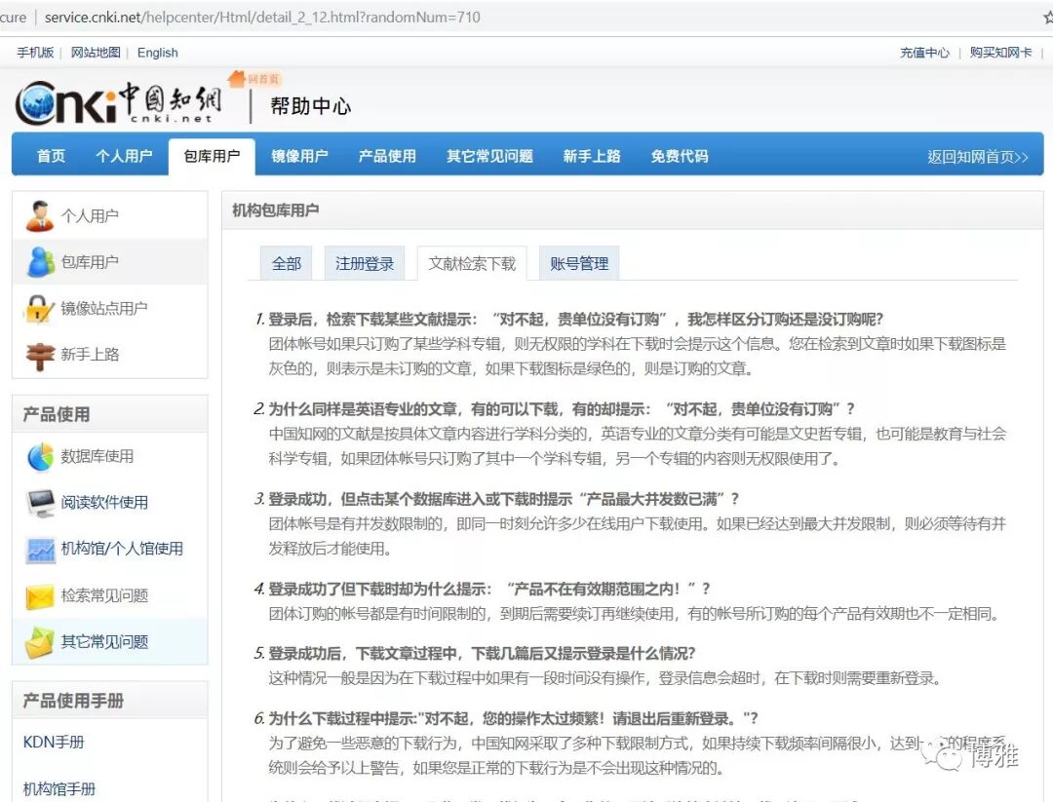Go to 免费代码 in the navigation bar
This screenshot has width=1053, height=802.
(680, 156)
